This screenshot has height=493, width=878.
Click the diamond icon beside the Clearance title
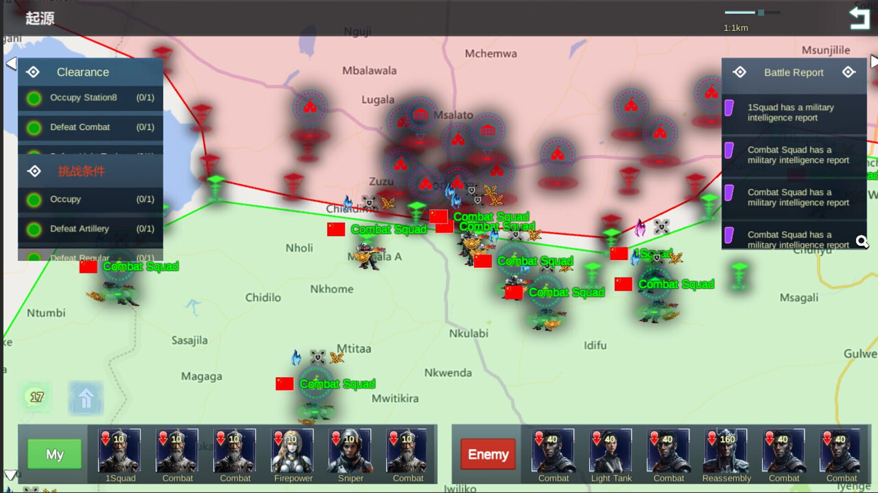pyautogui.click(x=33, y=72)
